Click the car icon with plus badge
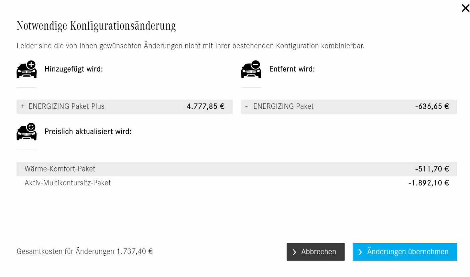470x277 pixels. (26, 70)
